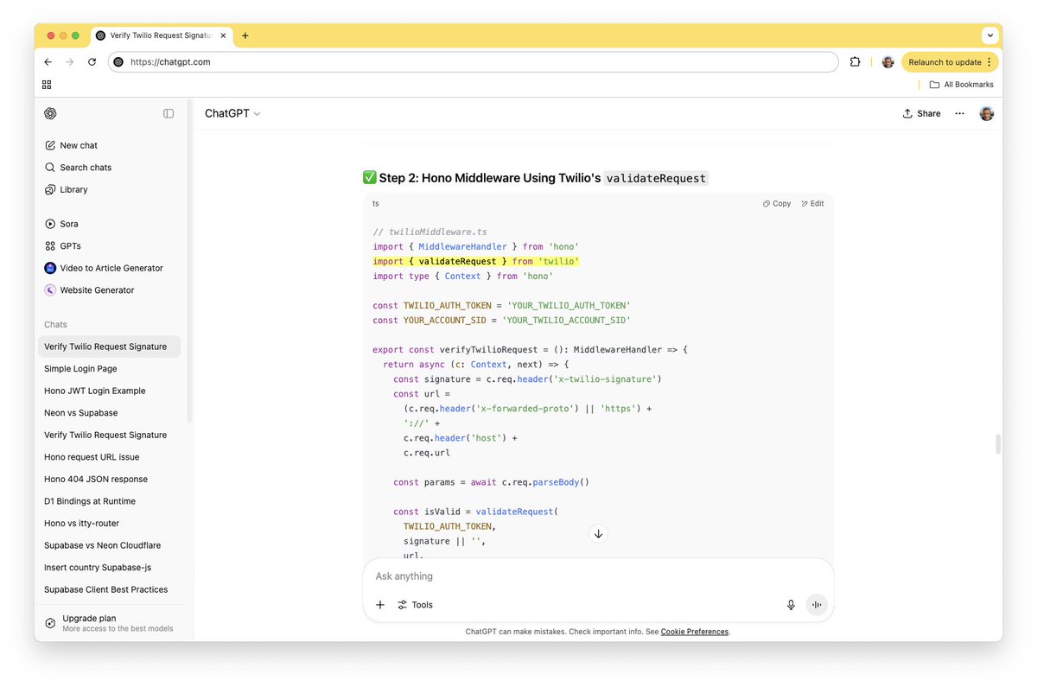Image resolution: width=1037 pixels, height=687 pixels.
Task: Start voice mode with waveform button
Action: coord(817,605)
